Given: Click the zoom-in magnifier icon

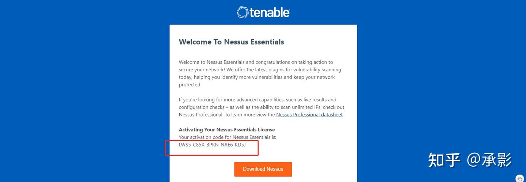Looking at the screenshot, I should (x=520, y=178).
